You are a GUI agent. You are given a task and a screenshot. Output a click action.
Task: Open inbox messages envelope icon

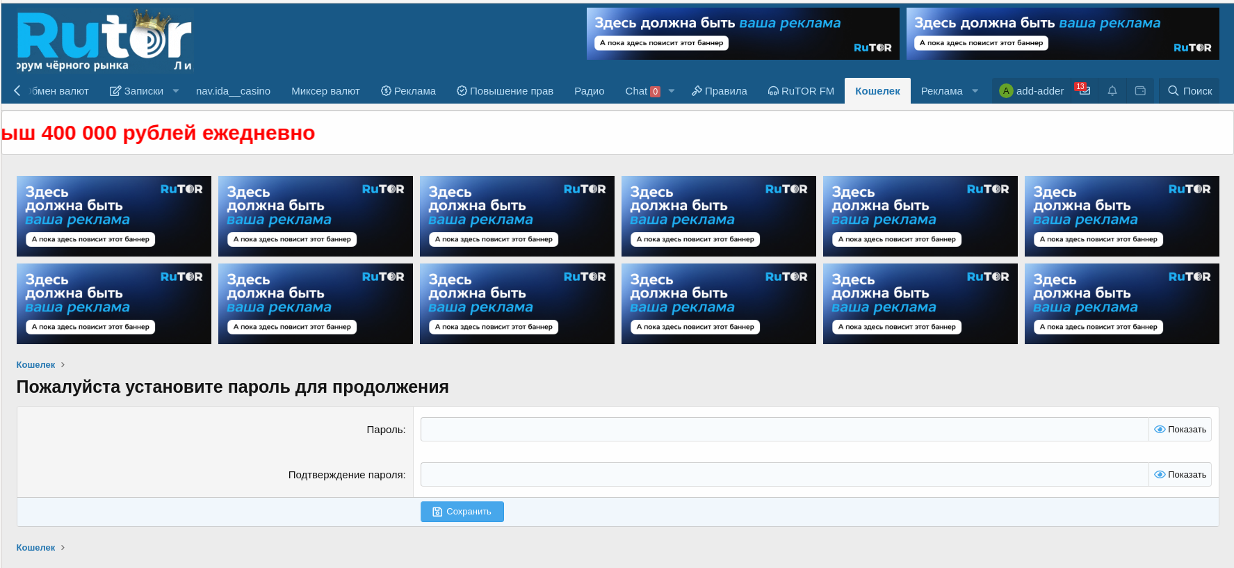pos(1084,91)
